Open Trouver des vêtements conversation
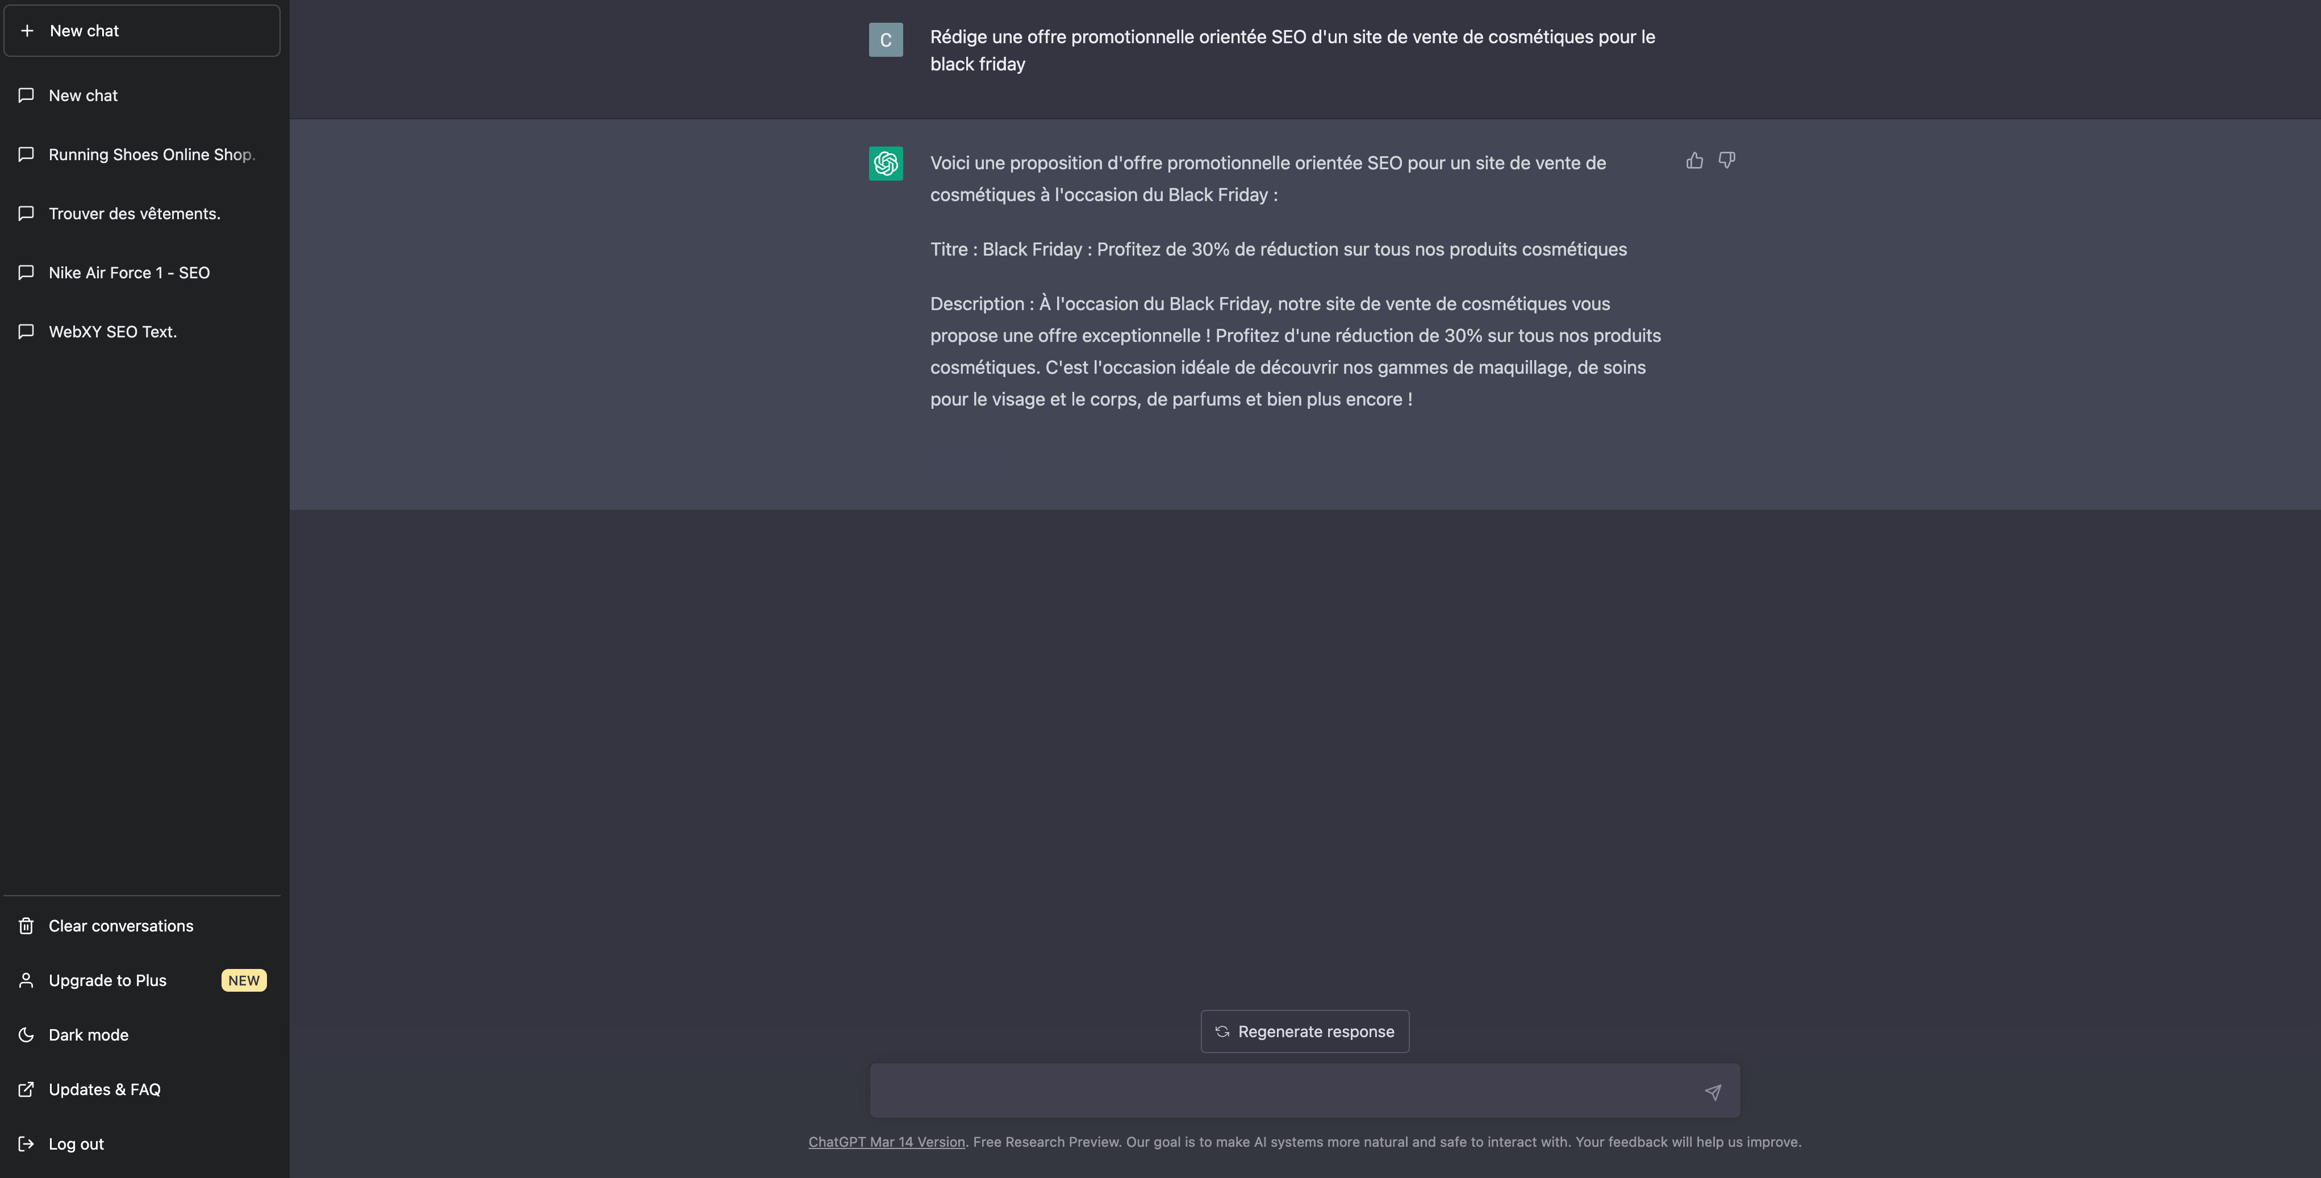2321x1178 pixels. [143, 214]
